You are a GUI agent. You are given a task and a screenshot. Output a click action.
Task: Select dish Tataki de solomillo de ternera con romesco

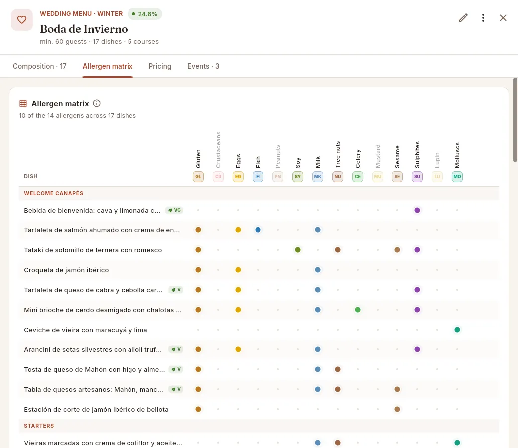click(93, 250)
